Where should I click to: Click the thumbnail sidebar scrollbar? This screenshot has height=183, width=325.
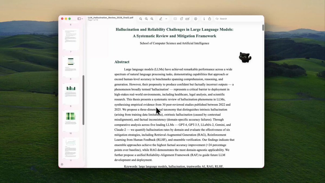pos(83,100)
